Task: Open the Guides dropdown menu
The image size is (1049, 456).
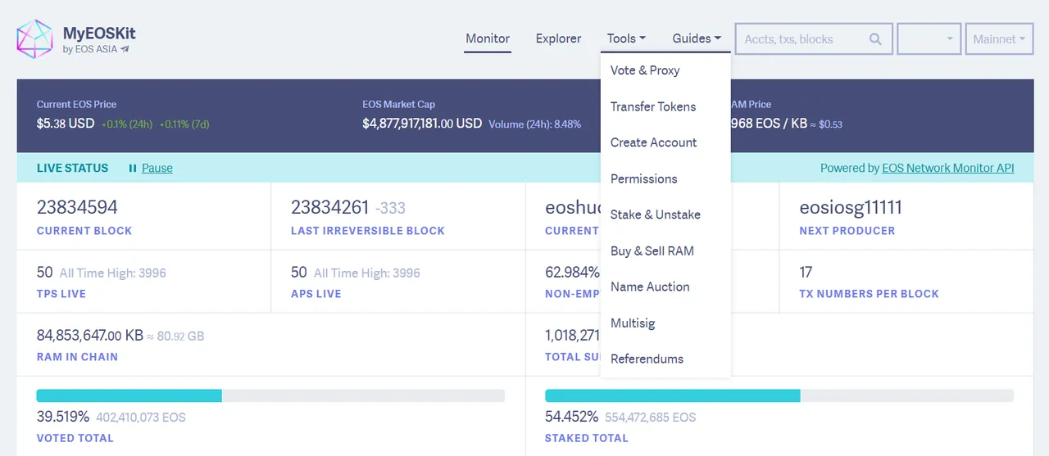Action: point(697,38)
